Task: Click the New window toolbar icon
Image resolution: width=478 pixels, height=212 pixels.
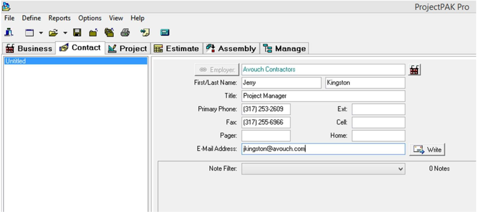Action: (29, 33)
